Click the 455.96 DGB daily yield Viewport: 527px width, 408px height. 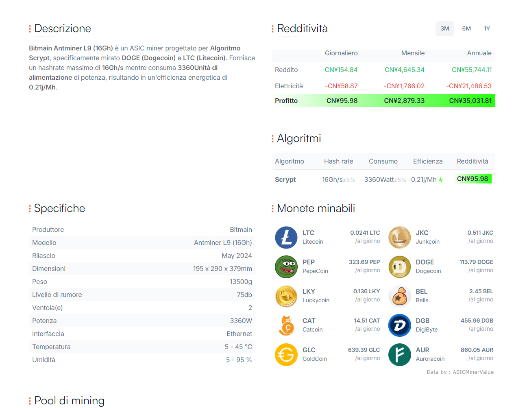pos(477,321)
